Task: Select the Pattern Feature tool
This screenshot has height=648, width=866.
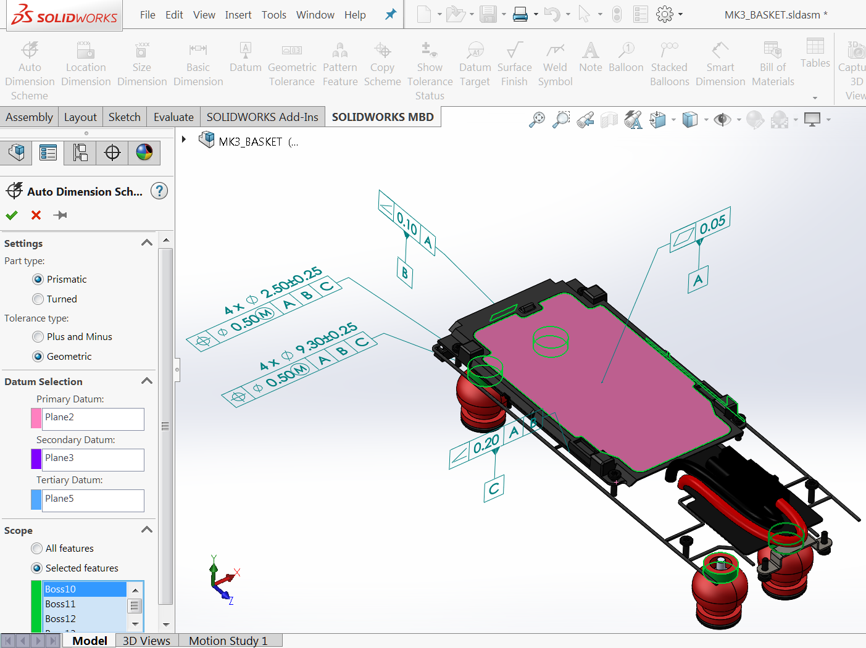Action: (340, 64)
